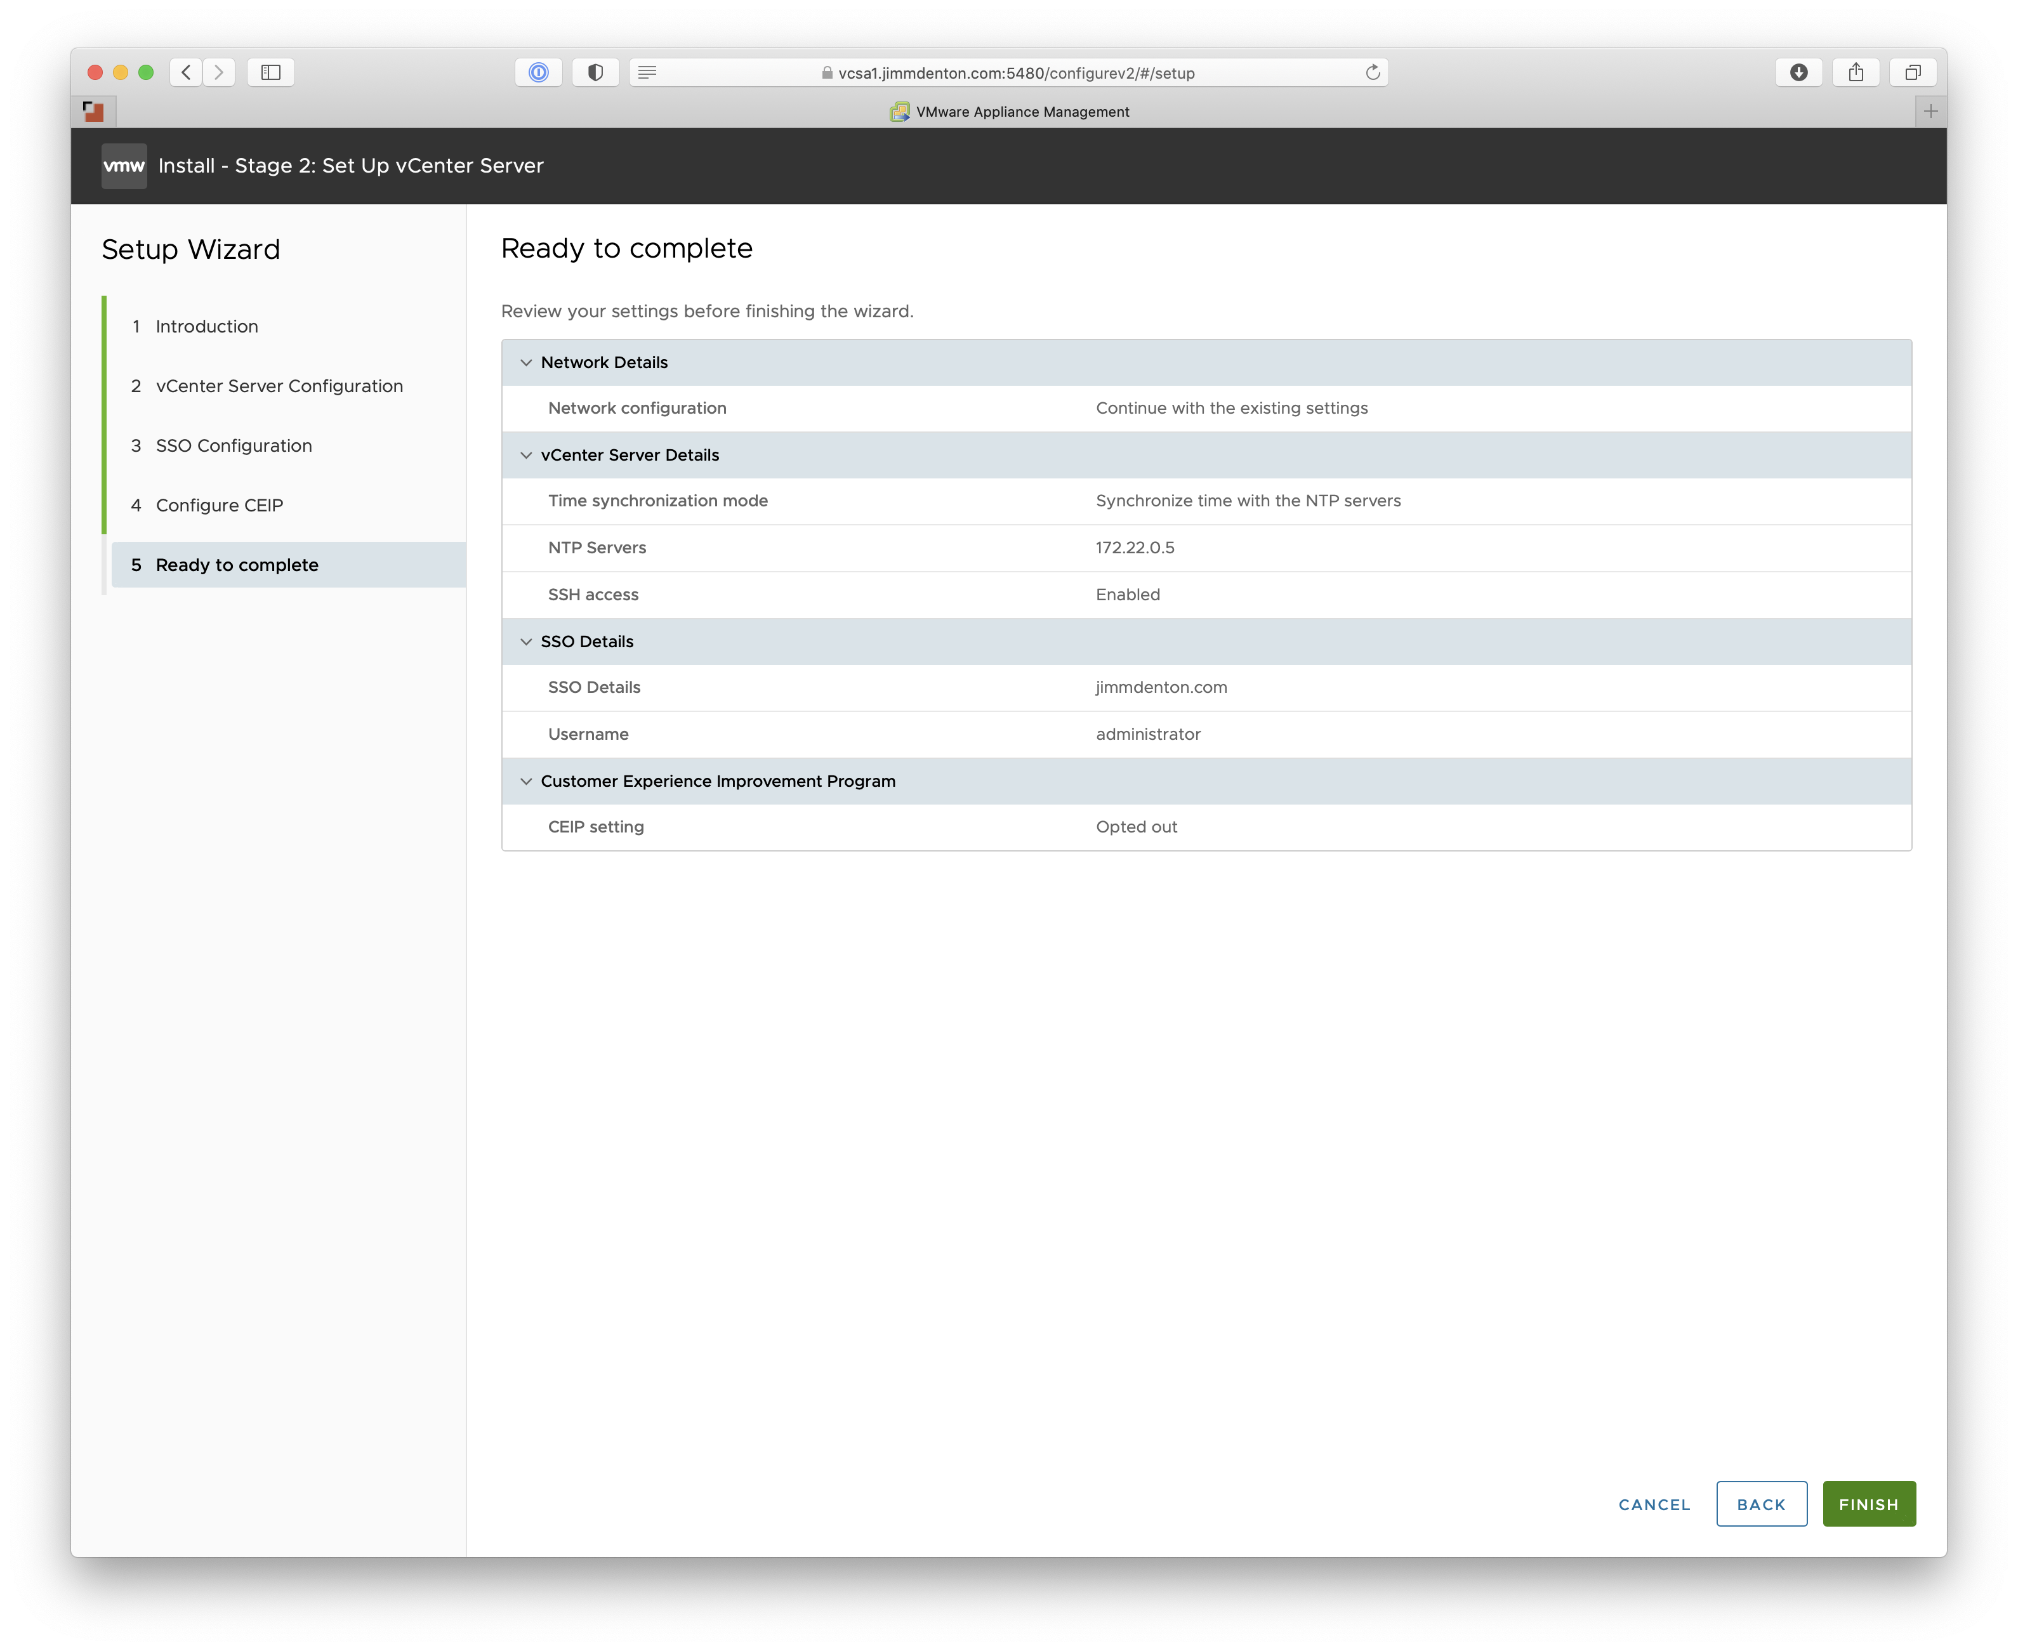The height and width of the screenshot is (1651, 2018).
Task: Reload the page with refresh icon
Action: click(x=1372, y=72)
